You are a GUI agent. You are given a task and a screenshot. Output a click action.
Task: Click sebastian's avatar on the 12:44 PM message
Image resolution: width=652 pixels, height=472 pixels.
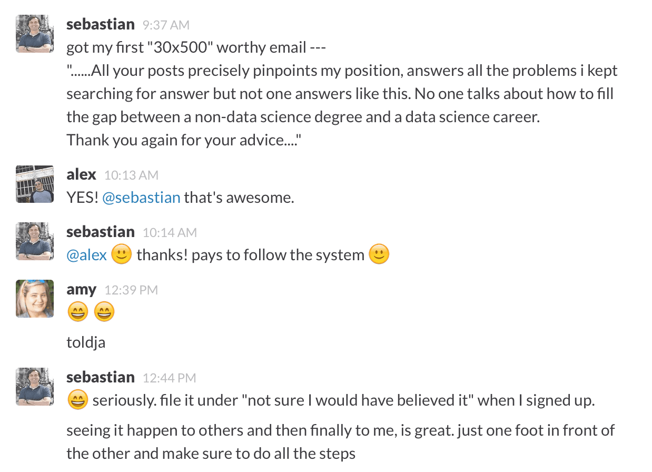35,387
